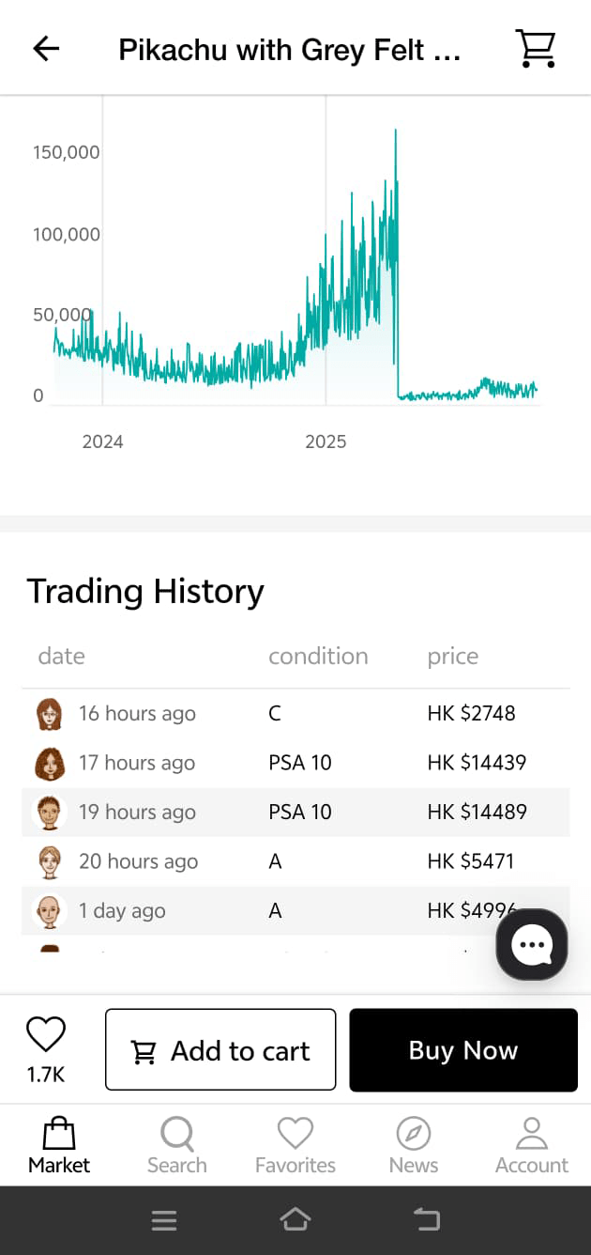The width and height of the screenshot is (591, 1255).
Task: Tap the product title in the header
Action: coord(289,49)
